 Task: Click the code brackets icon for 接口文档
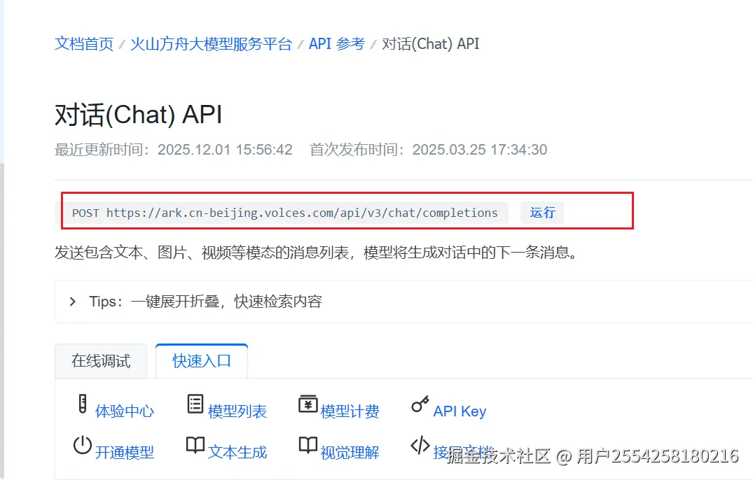[420, 445]
